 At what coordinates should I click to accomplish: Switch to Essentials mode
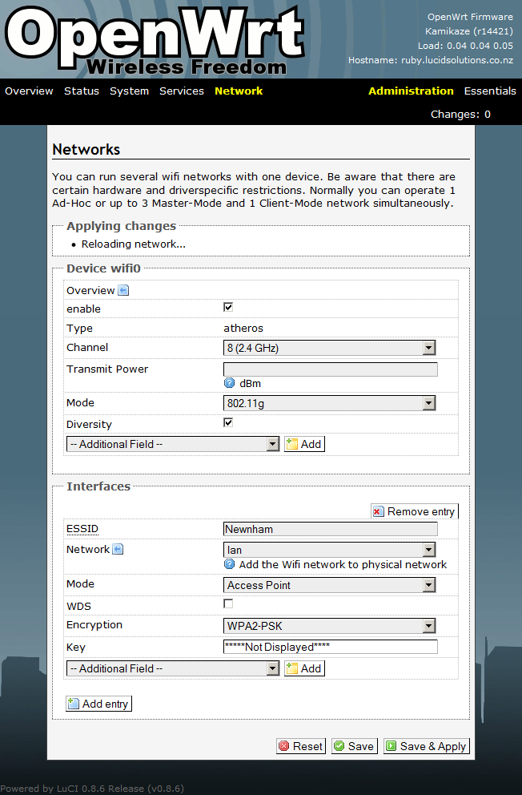(x=490, y=91)
